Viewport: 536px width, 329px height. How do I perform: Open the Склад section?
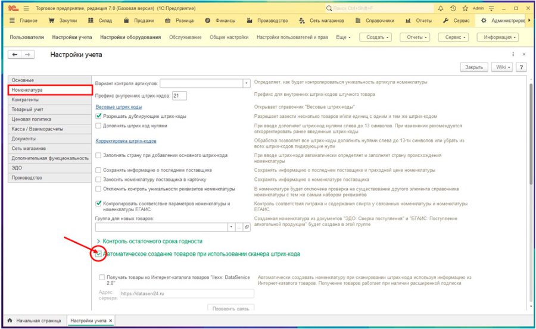100,20
